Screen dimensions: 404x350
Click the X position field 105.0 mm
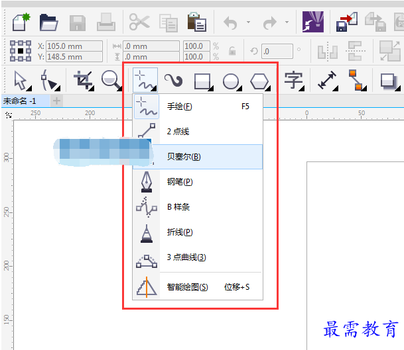pyautogui.click(x=74, y=46)
